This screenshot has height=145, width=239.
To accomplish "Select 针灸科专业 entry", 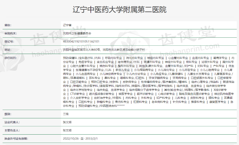I will pyautogui.click(x=180, y=102).
